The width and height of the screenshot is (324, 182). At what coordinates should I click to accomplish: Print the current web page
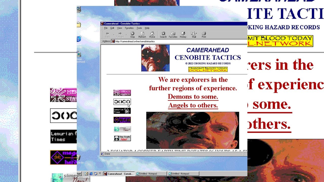204,35
